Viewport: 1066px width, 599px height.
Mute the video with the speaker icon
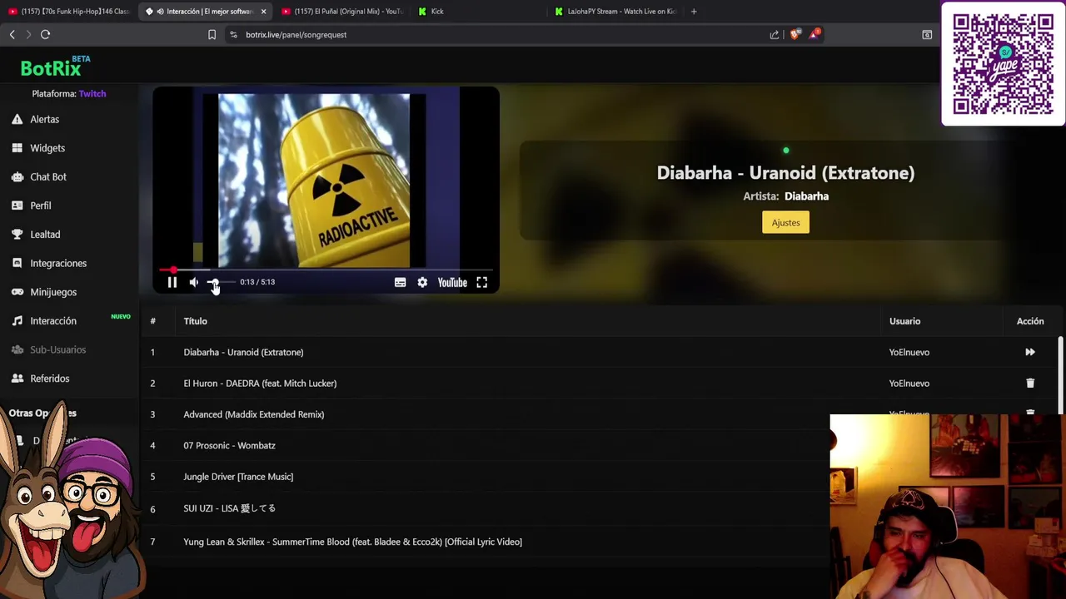click(194, 283)
